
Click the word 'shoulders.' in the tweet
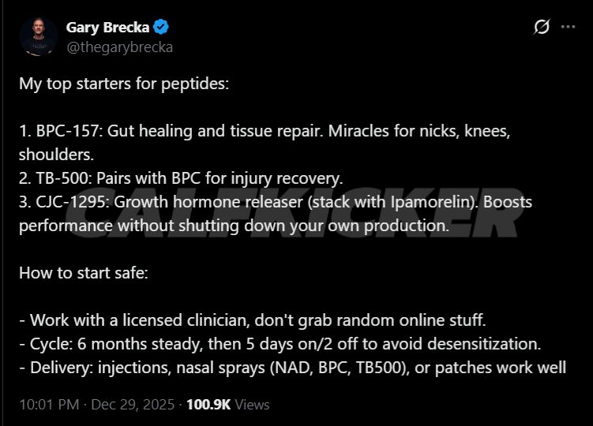56,155
